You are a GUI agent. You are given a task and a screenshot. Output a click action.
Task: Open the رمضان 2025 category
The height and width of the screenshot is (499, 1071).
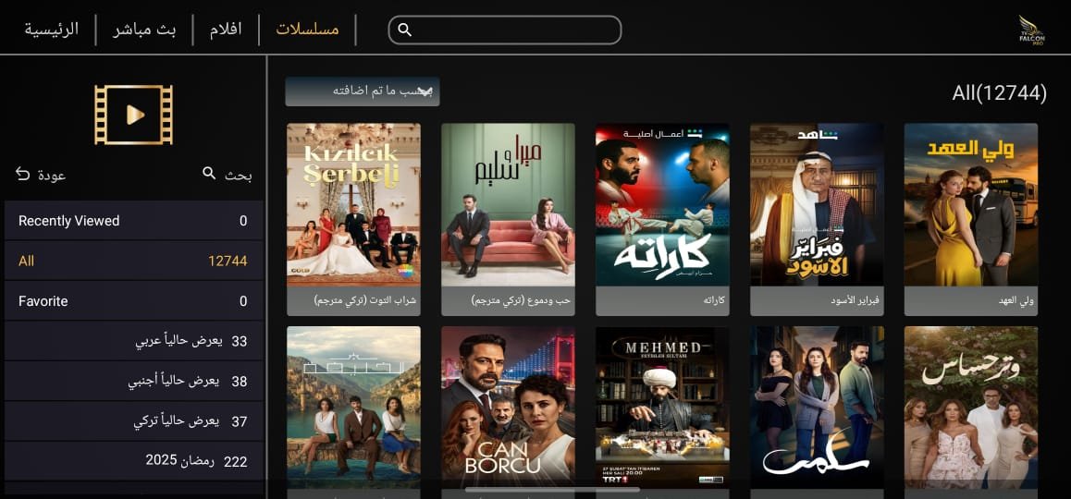tap(134, 461)
